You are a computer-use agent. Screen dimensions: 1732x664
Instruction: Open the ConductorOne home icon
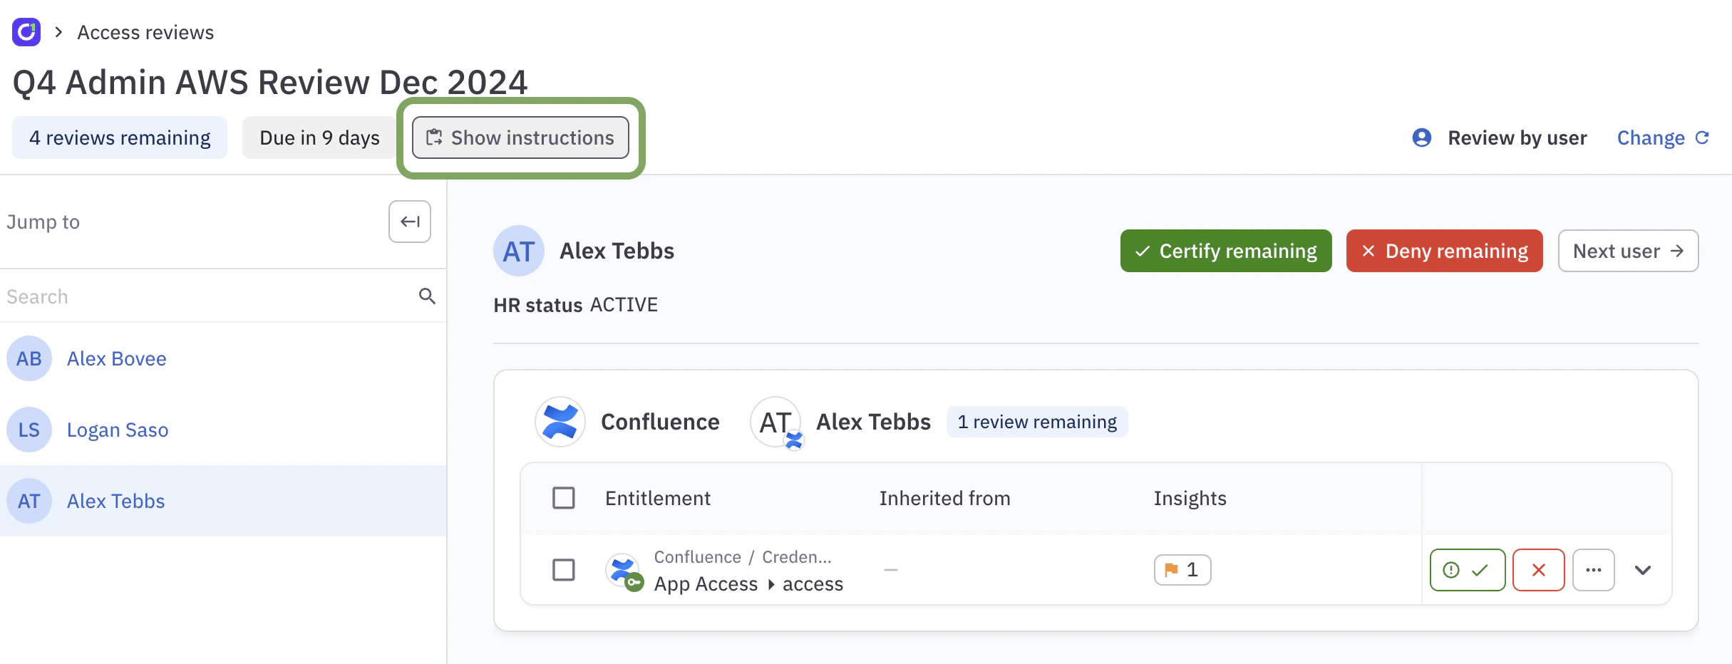[26, 31]
